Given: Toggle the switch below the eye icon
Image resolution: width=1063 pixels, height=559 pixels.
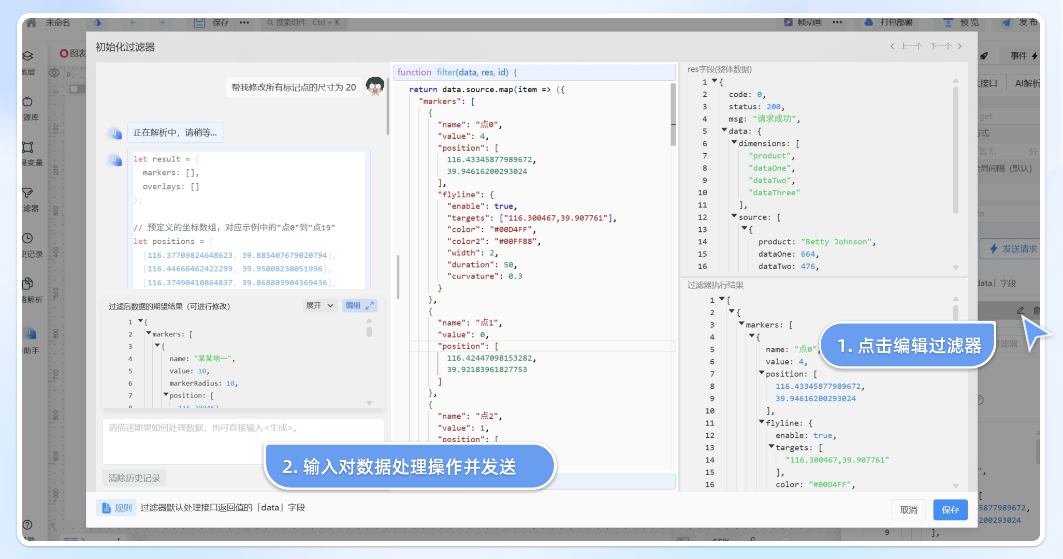Looking at the screenshot, I should [x=77, y=89].
